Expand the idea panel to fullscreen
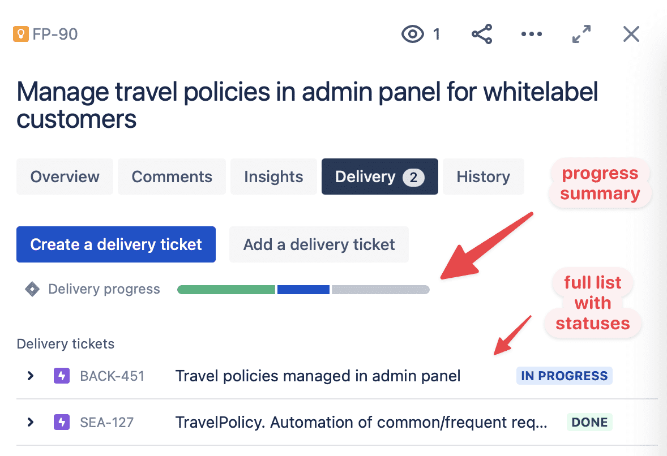Image resolution: width=667 pixels, height=456 pixels. (x=582, y=34)
